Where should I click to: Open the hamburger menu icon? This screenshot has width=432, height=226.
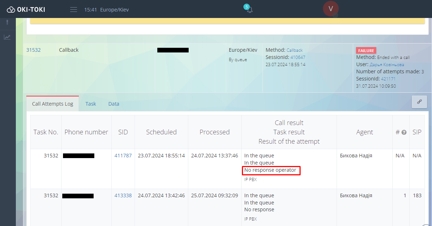coord(73,10)
